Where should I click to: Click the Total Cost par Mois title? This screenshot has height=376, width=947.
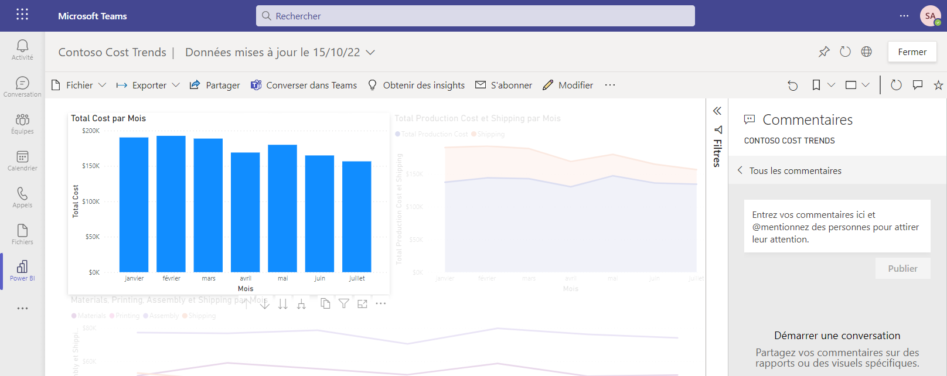[x=108, y=118]
